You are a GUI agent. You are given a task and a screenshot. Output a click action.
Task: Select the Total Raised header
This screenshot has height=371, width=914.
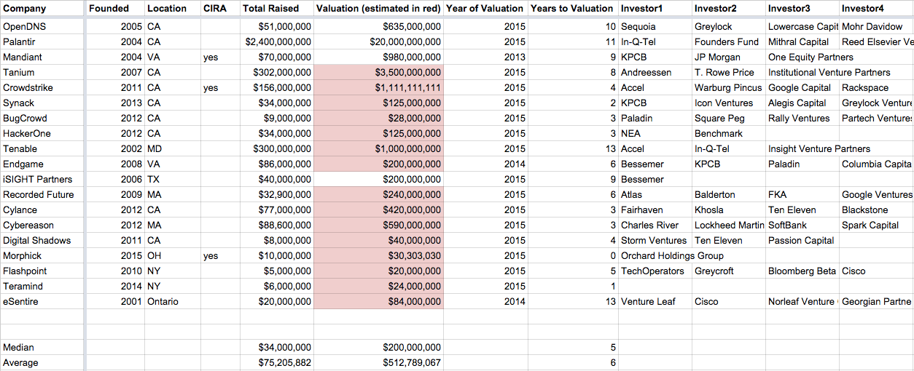coord(277,9)
